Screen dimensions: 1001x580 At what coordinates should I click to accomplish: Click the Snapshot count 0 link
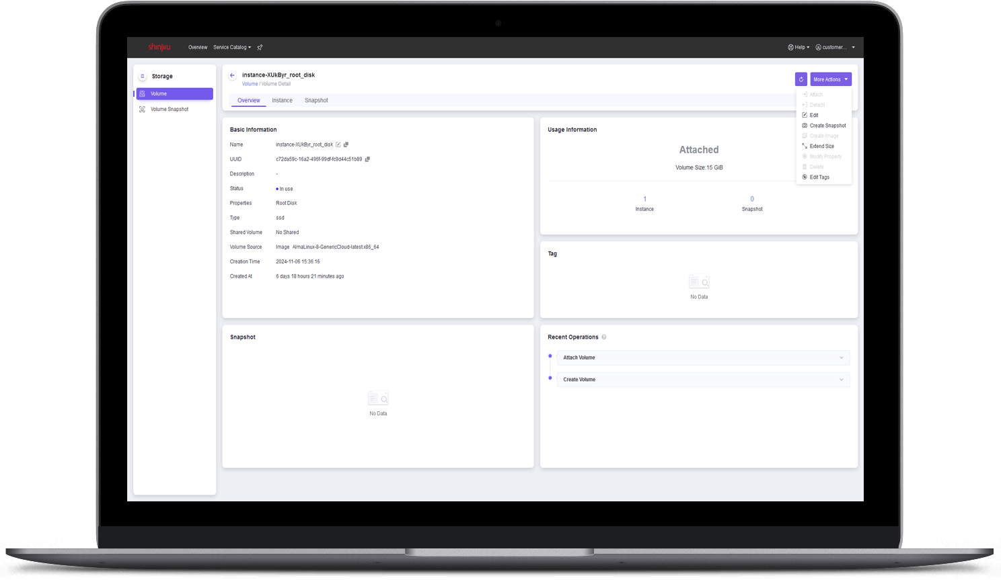tap(752, 199)
